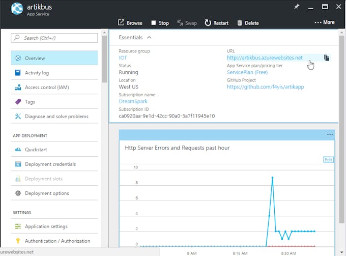
Task: Click the main pane scrollbar thumb
Action: 341,129
